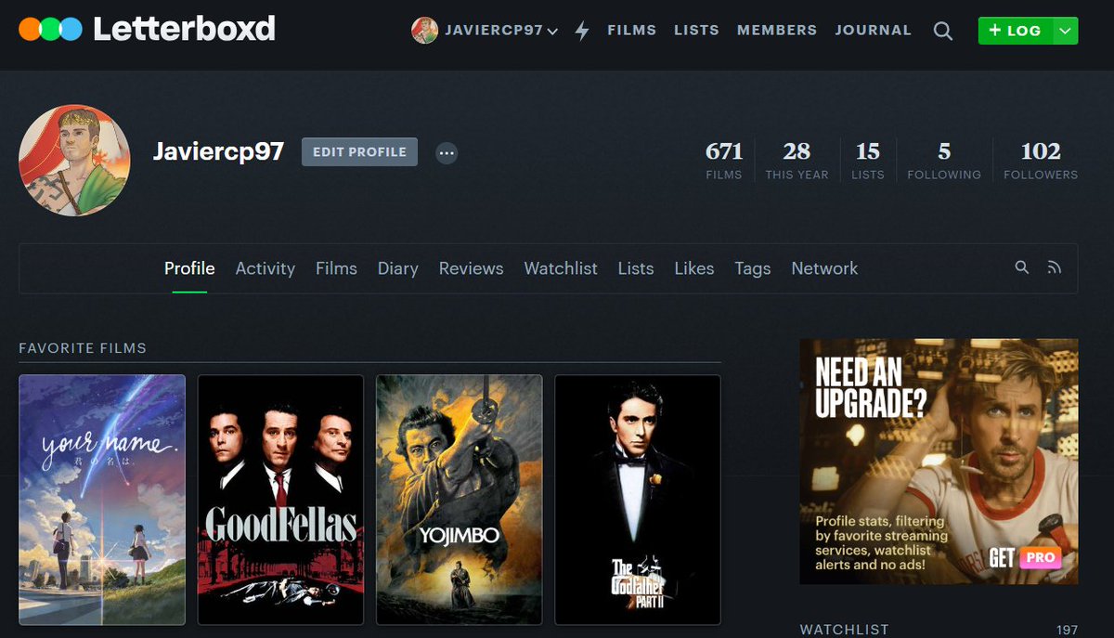This screenshot has height=638, width=1114.
Task: Click the 28 This Year stat
Action: click(x=797, y=160)
